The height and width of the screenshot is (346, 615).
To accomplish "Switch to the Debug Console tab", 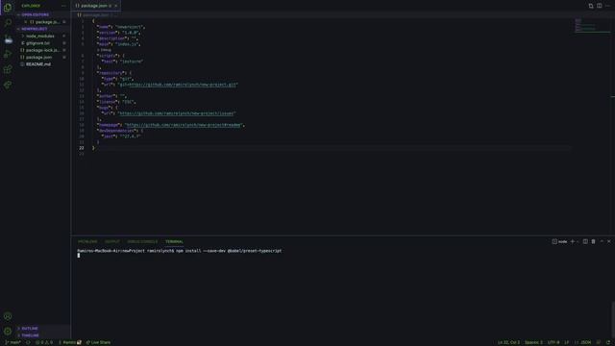I will coord(142,241).
